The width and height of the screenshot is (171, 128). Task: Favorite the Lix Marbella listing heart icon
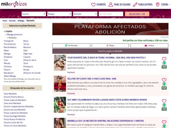coord(164,122)
